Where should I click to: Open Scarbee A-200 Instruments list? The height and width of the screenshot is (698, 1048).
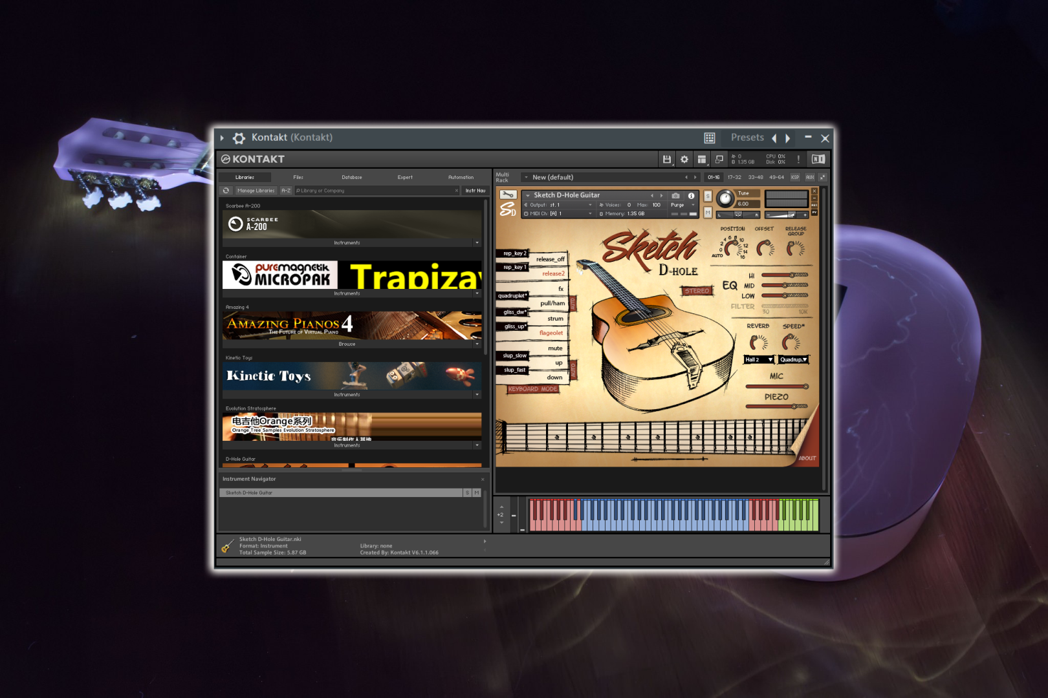[x=347, y=243]
